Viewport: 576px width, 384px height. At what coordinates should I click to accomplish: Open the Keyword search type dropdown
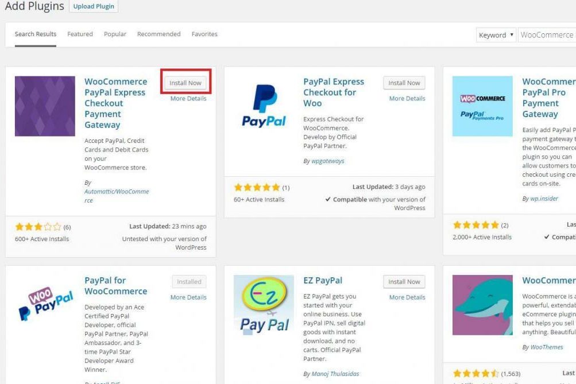click(496, 35)
